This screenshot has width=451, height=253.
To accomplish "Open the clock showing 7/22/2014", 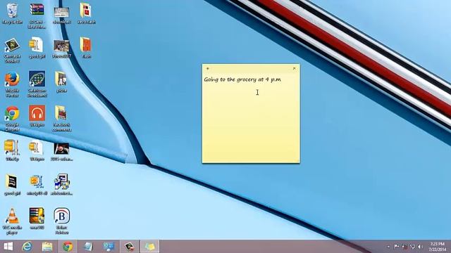I will click(438, 247).
